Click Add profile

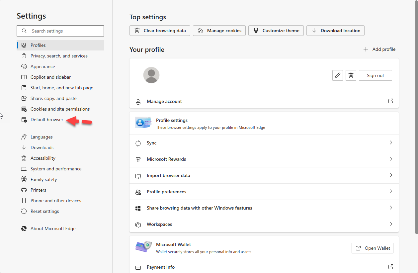(379, 49)
